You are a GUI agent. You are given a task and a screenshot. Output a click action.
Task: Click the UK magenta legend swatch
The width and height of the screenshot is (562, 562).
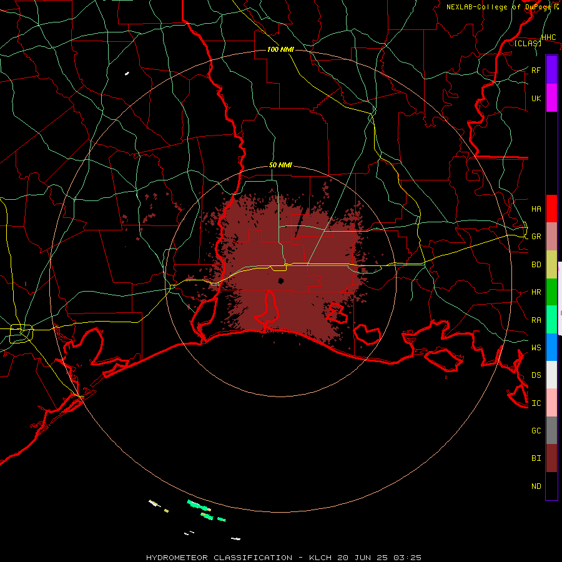tap(551, 98)
